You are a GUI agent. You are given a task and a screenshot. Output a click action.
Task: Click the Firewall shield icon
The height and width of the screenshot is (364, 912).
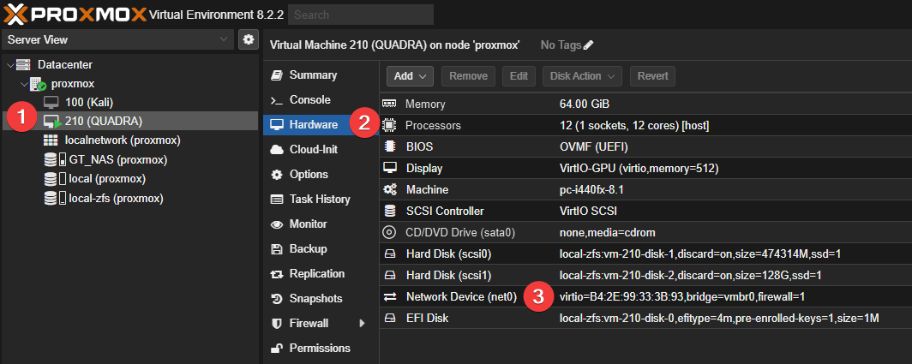[277, 323]
